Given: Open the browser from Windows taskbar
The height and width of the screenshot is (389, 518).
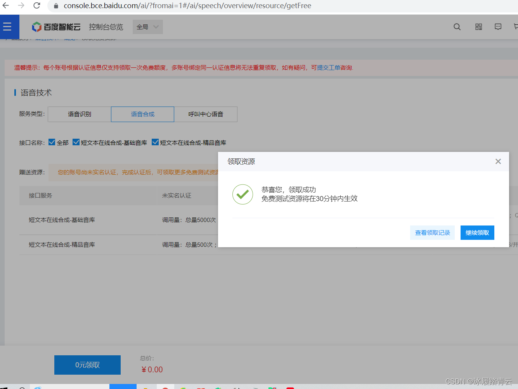Looking at the screenshot, I should point(38,387).
